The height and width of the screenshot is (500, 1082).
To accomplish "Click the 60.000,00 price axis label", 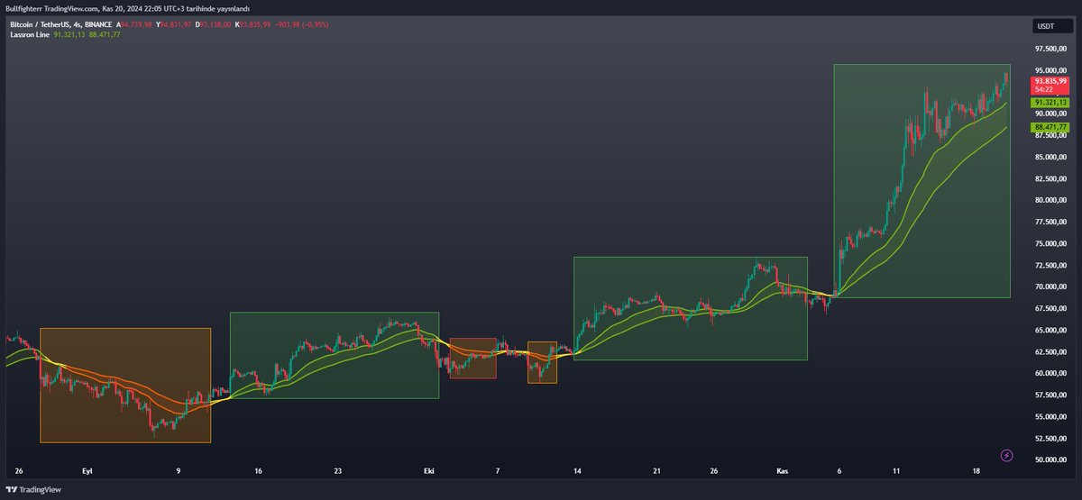I will (x=1050, y=373).
